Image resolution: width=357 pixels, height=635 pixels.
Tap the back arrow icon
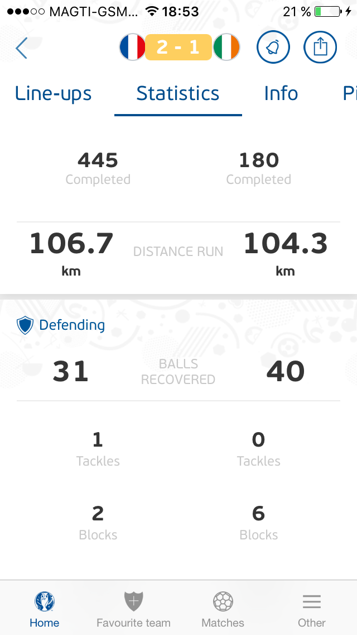(22, 48)
